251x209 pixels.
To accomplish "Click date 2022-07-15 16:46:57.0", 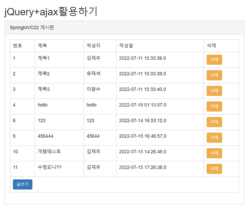I will 143,136.
